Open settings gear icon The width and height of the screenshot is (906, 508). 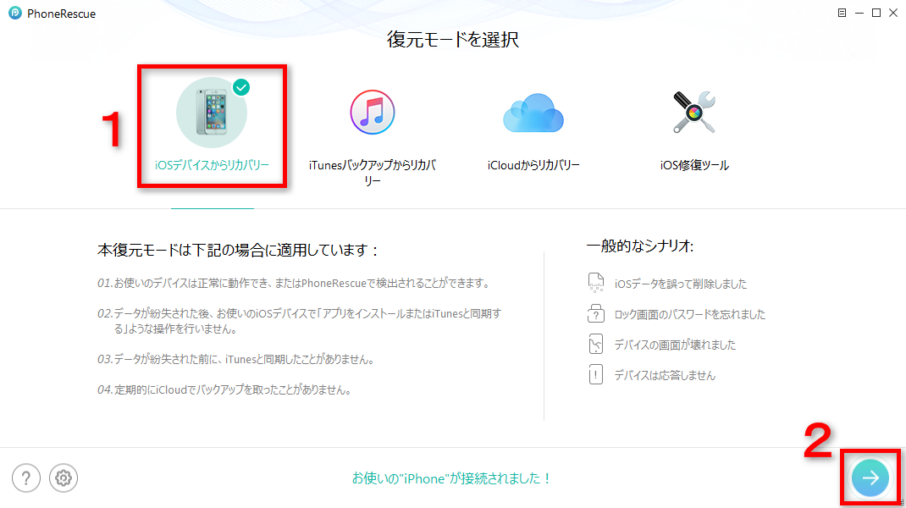(x=63, y=478)
